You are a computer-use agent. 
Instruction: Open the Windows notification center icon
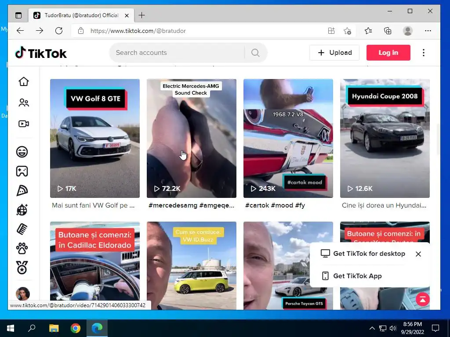point(435,328)
